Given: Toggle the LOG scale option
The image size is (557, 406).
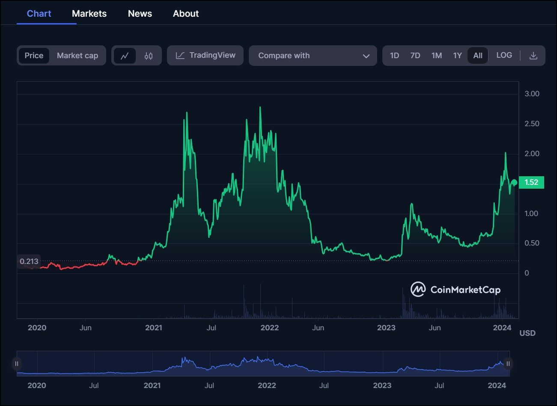Looking at the screenshot, I should click(x=504, y=55).
